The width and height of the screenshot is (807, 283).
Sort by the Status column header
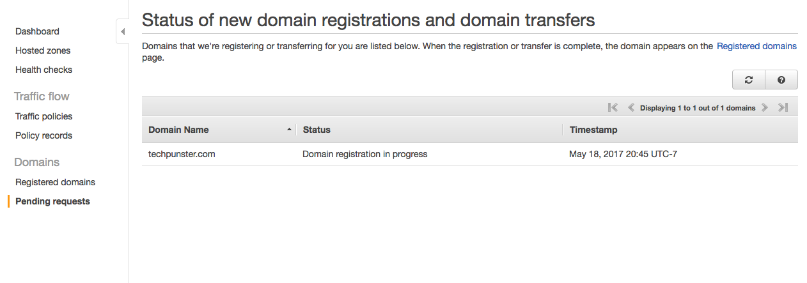tap(429, 130)
